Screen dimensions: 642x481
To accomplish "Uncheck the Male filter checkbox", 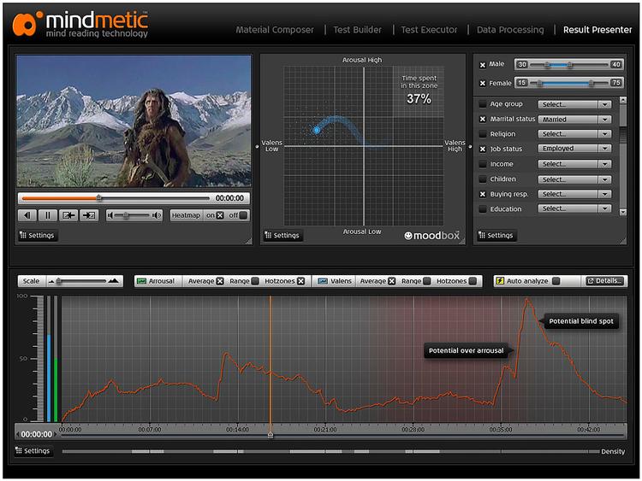I will pyautogui.click(x=484, y=65).
